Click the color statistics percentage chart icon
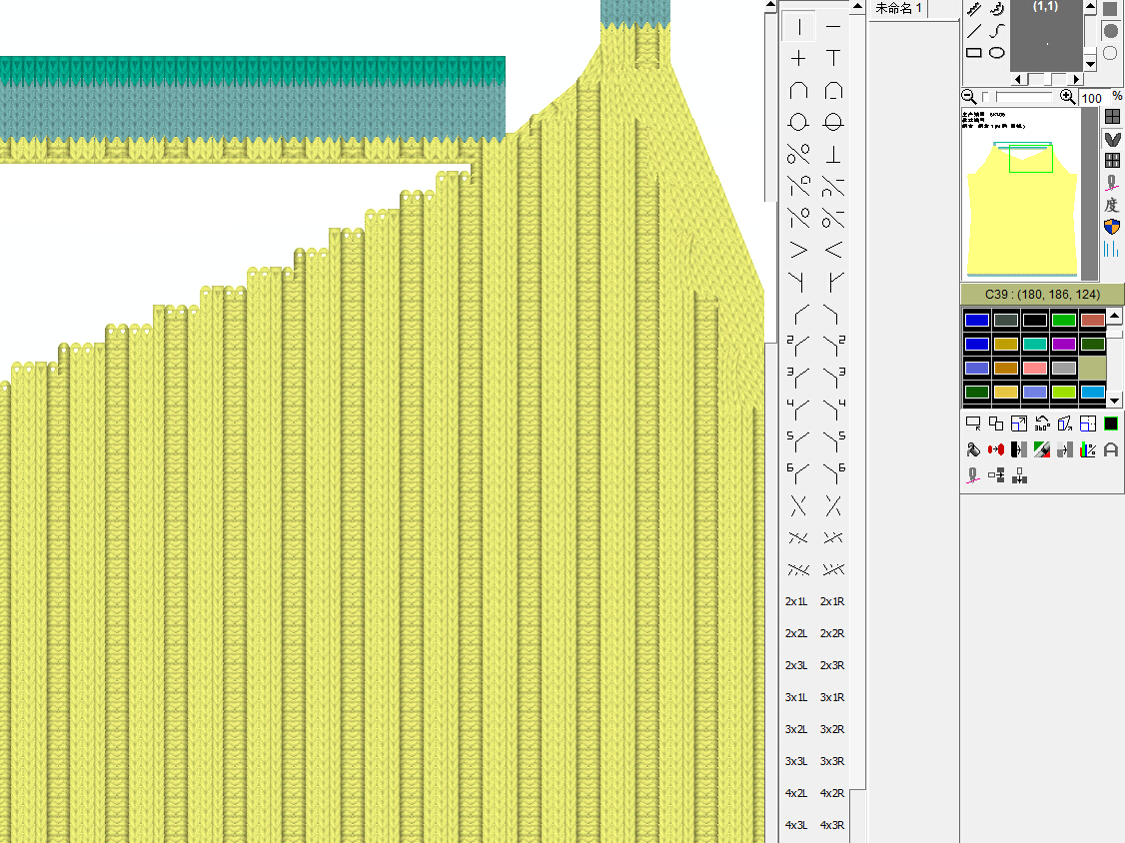 tap(1088, 449)
